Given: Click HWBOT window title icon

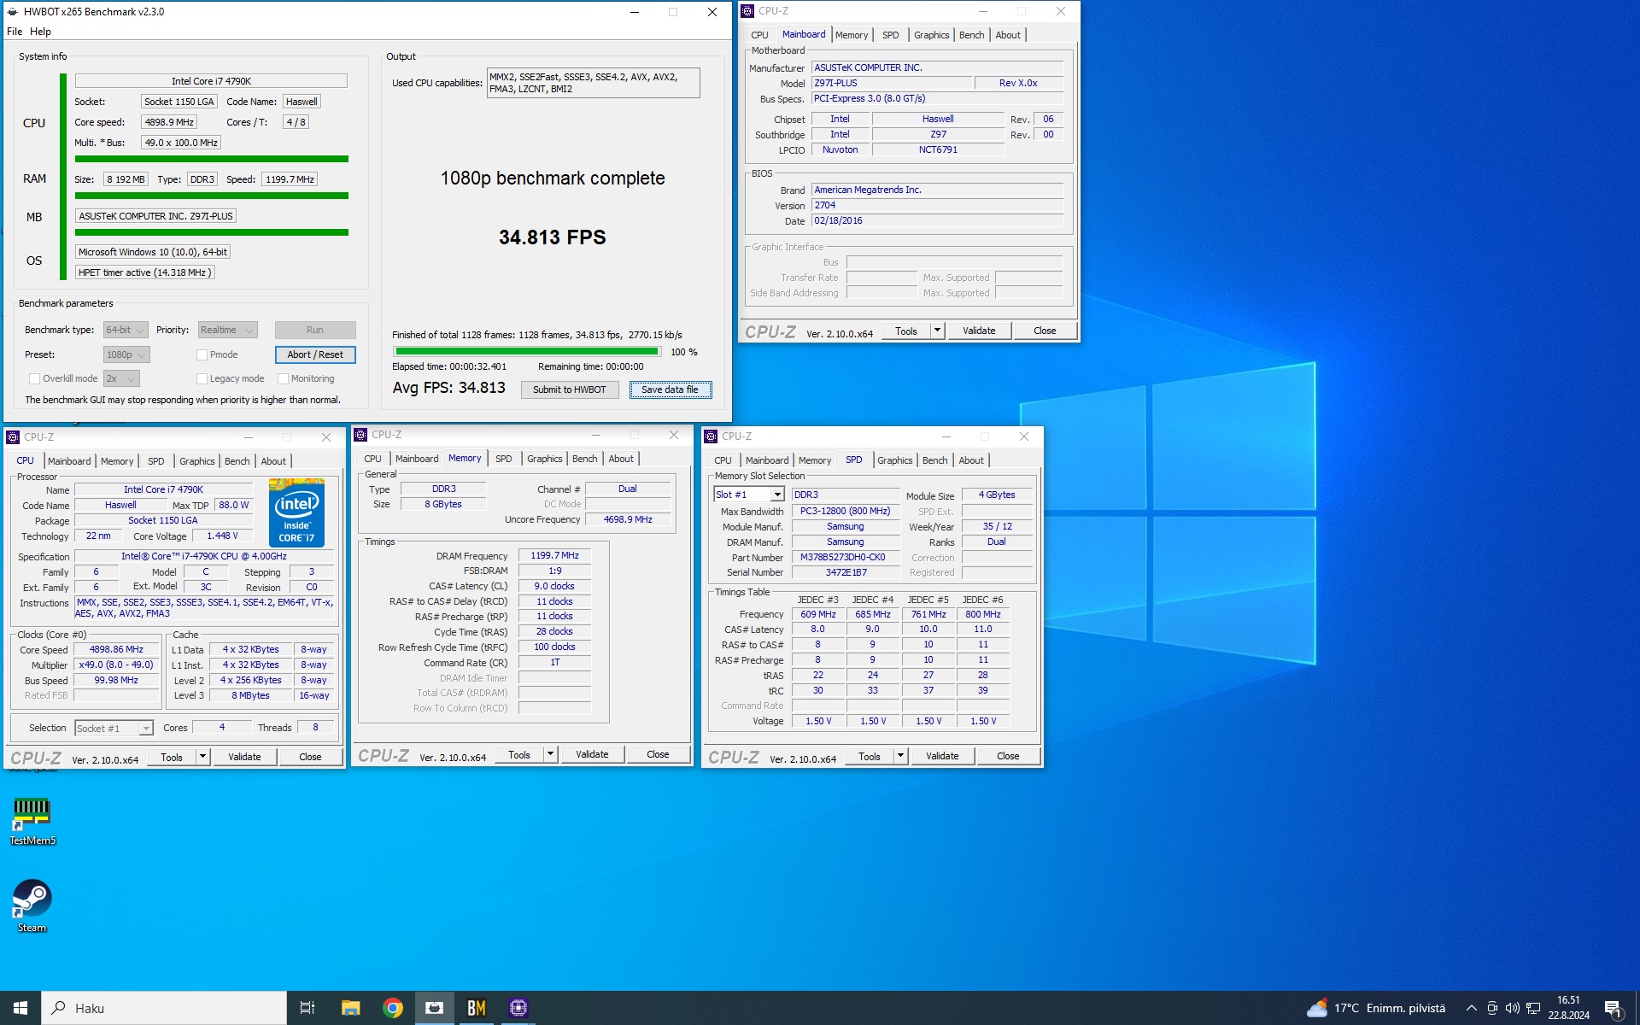Looking at the screenshot, I should tap(13, 12).
